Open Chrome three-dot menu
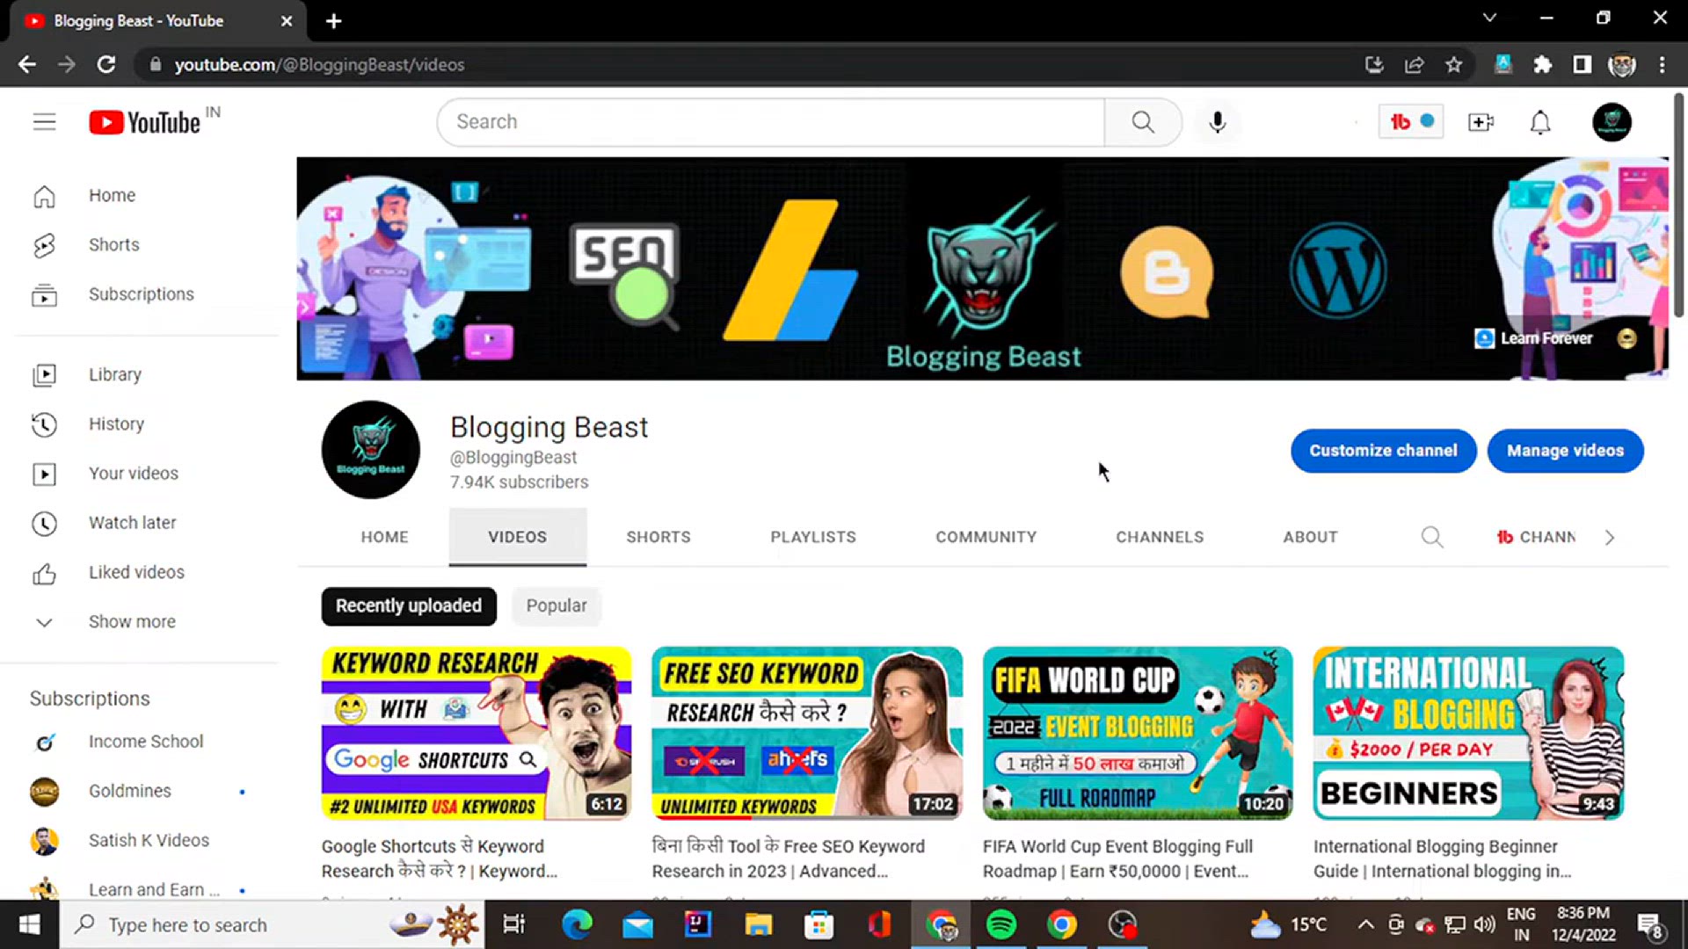This screenshot has height=949, width=1688. click(1662, 64)
